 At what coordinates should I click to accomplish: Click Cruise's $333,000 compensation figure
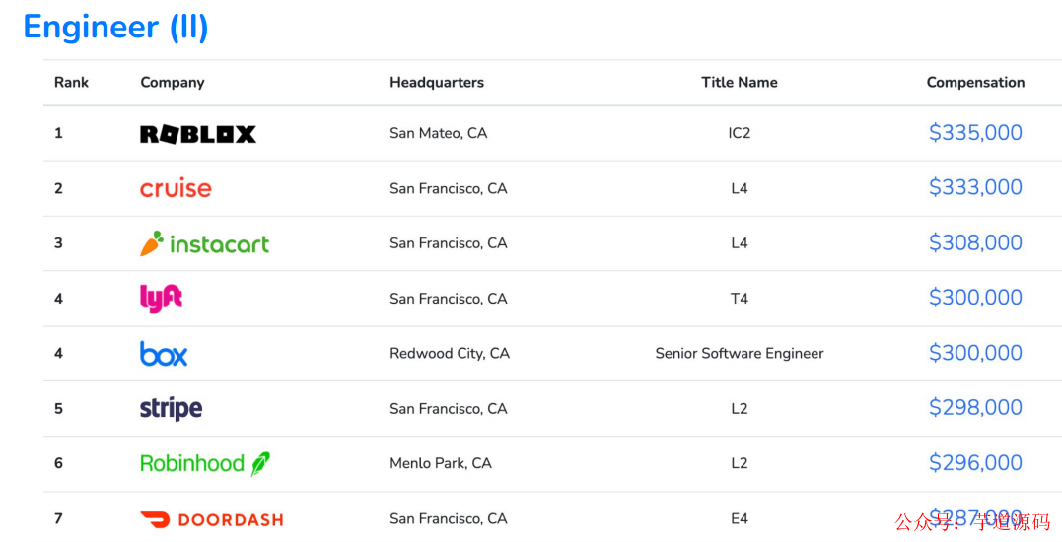(x=975, y=188)
